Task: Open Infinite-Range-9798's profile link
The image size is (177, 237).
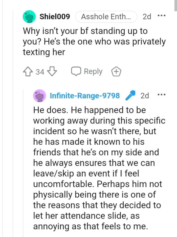Action: pos(85,96)
